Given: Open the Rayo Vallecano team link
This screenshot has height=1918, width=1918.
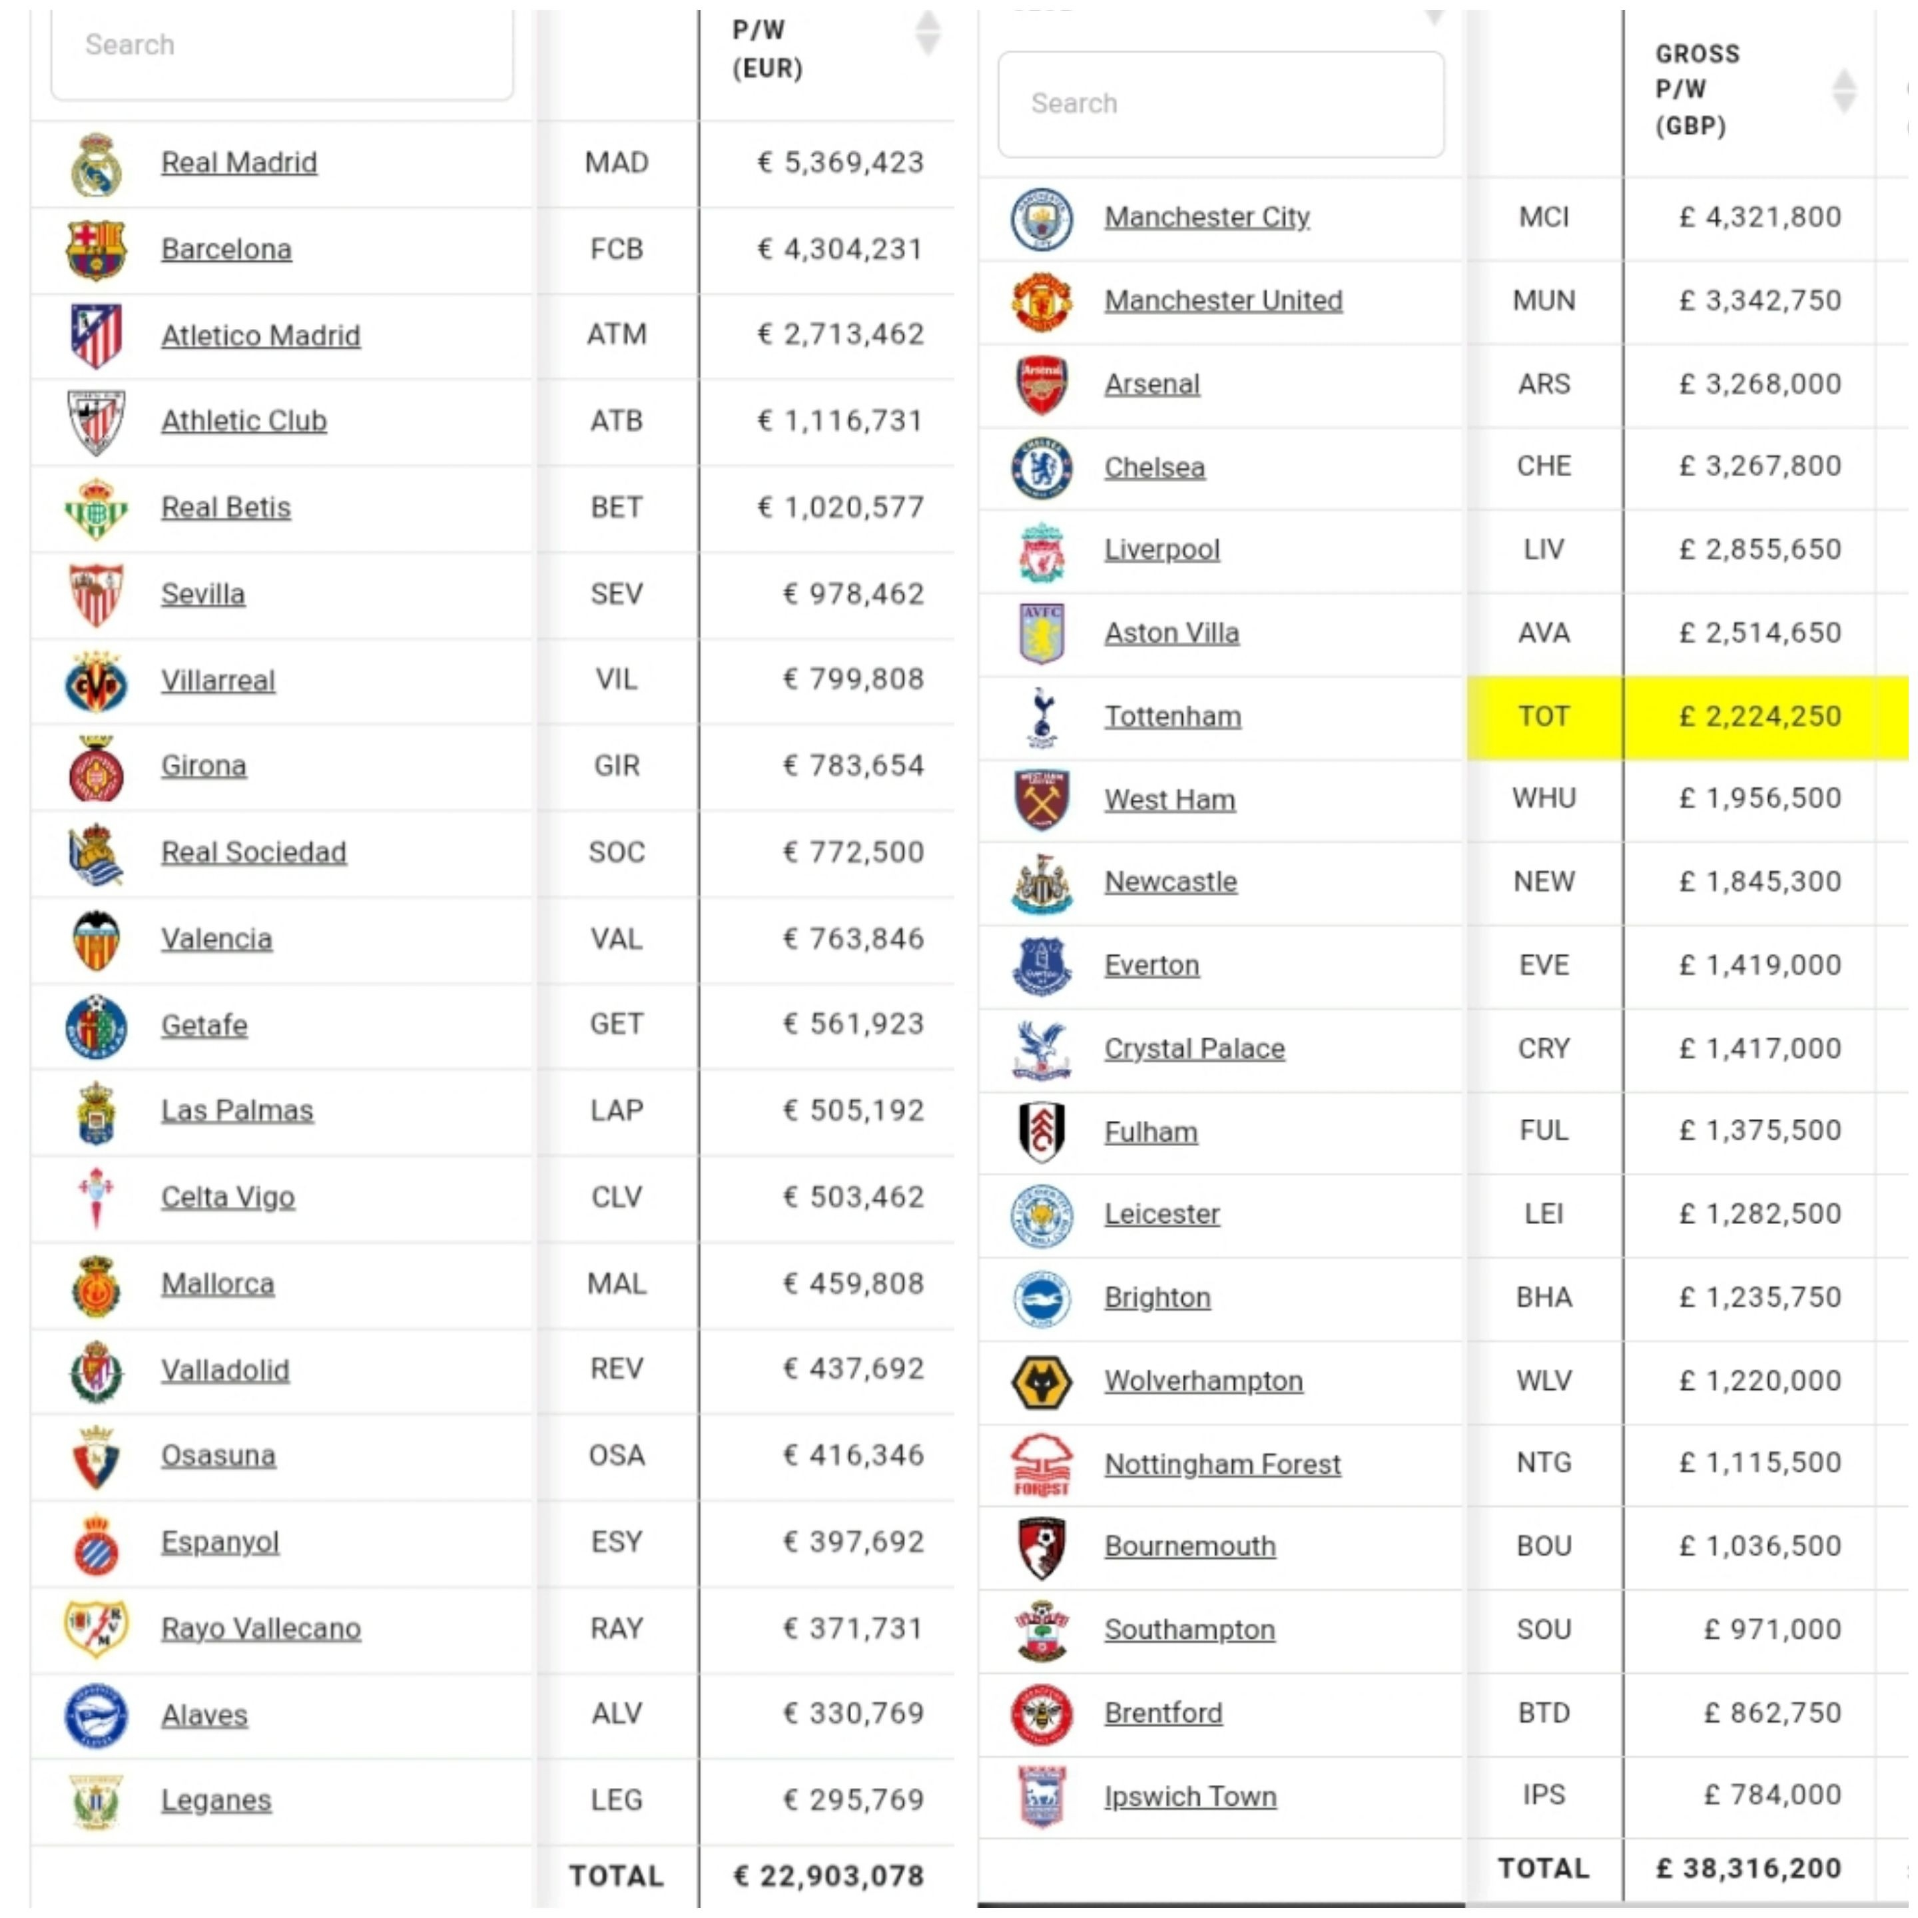Looking at the screenshot, I should (261, 1629).
